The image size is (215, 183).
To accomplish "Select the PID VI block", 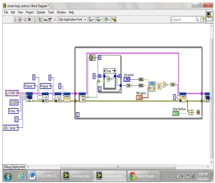I will 152,86.
